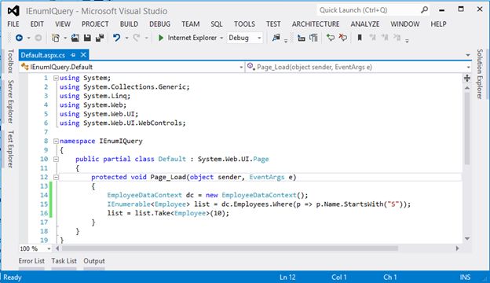Screen dimensions: 490x283
Task: Open the Error List tab
Action: [31, 261]
